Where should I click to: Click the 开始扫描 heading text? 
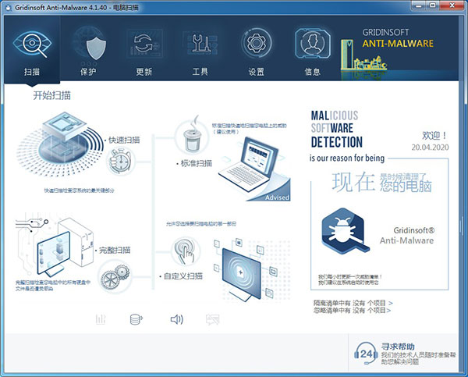pyautogui.click(x=52, y=95)
